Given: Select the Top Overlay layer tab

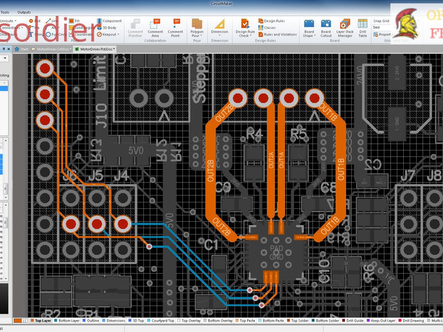Looking at the screenshot, I should click(189, 320).
